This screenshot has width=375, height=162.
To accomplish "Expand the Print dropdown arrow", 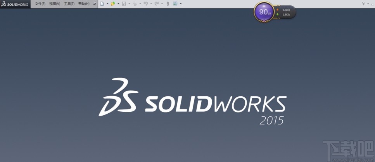I will tap(140, 4).
